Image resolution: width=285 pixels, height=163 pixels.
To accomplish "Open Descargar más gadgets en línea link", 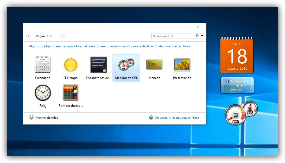I will pyautogui.click(x=177, y=117).
